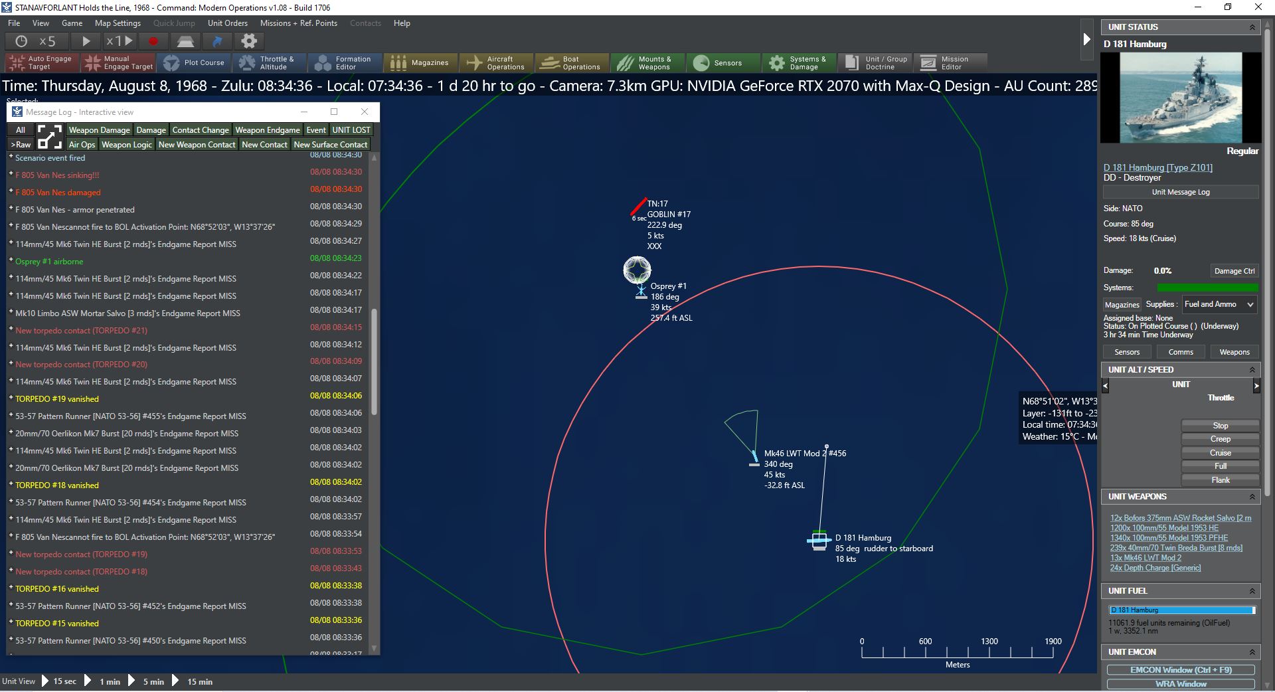
Task: Open the Sensors toolbar window
Action: coord(723,62)
